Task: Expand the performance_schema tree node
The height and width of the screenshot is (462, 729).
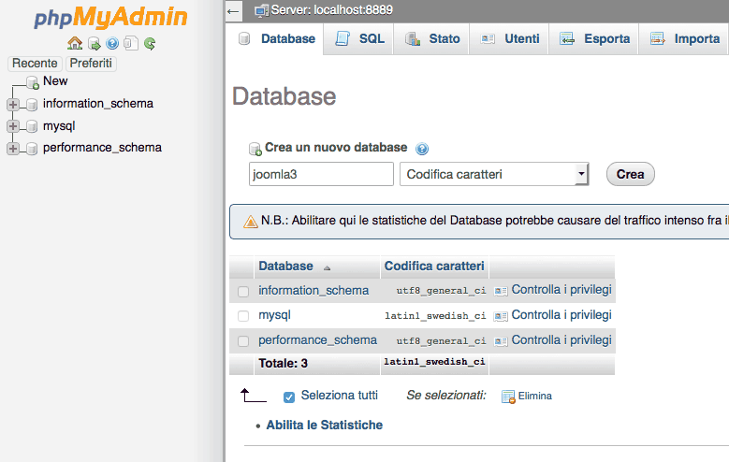Action: [13, 148]
